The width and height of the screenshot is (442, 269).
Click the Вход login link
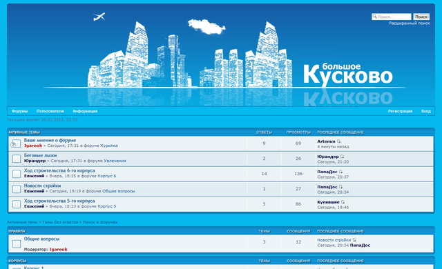pyautogui.click(x=426, y=111)
